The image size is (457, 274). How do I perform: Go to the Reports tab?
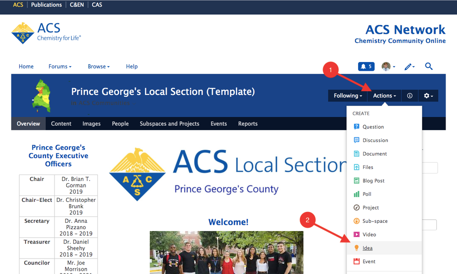click(x=247, y=124)
